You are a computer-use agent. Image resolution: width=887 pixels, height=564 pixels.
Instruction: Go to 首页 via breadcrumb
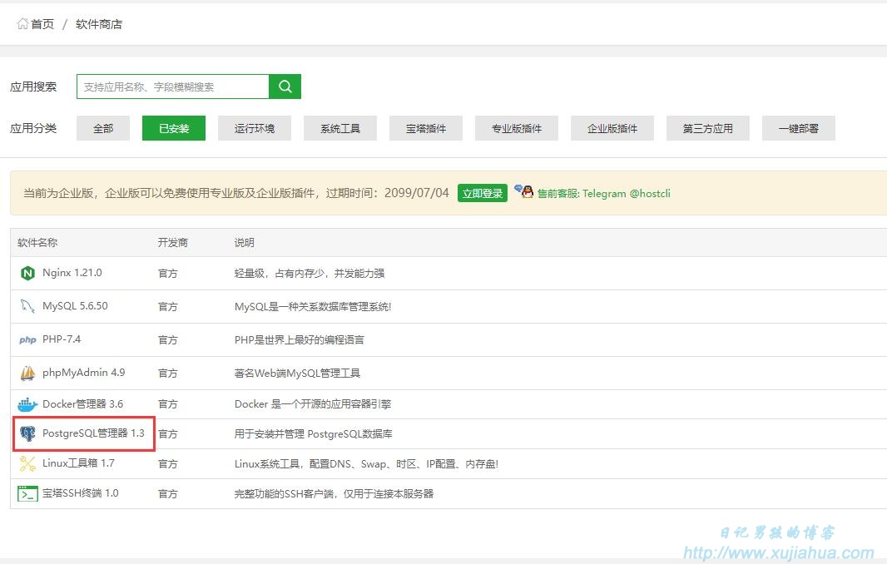pyautogui.click(x=42, y=24)
